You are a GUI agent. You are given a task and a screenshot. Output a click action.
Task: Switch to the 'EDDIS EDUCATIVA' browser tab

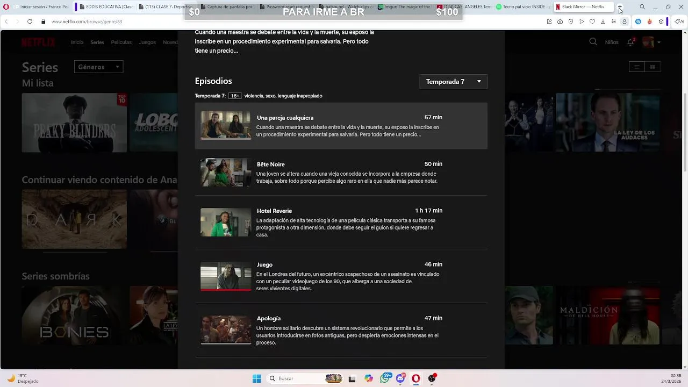tap(105, 7)
